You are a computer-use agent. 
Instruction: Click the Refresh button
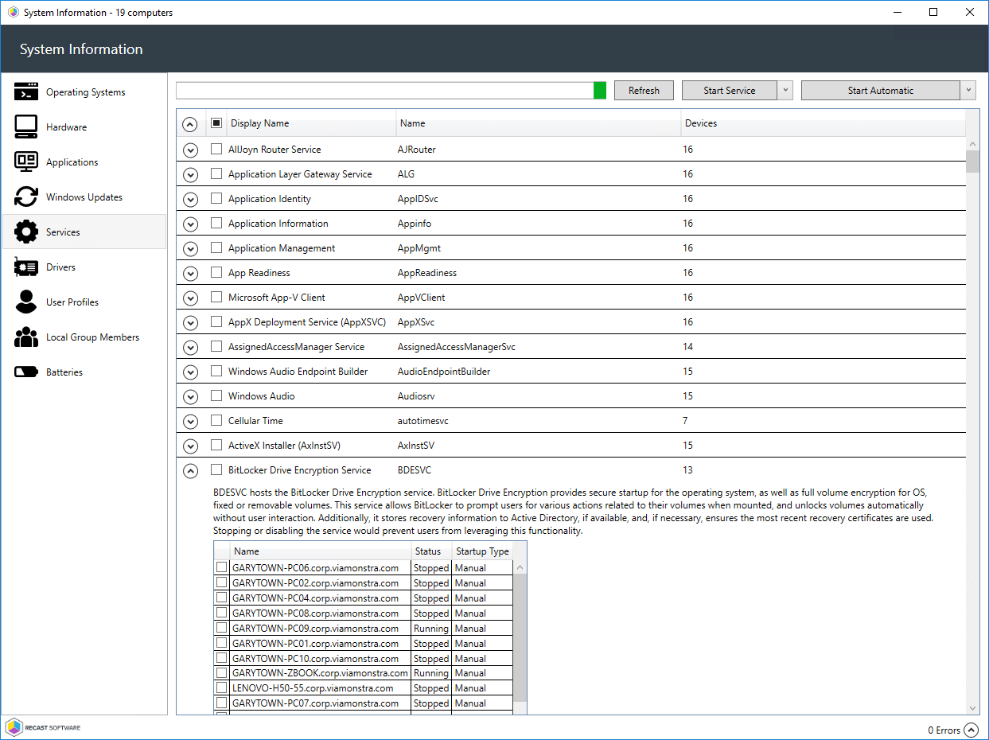tap(644, 91)
